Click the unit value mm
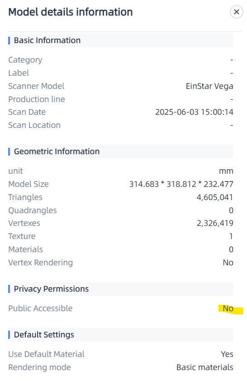The width and height of the screenshot is (247, 381). 226,171
